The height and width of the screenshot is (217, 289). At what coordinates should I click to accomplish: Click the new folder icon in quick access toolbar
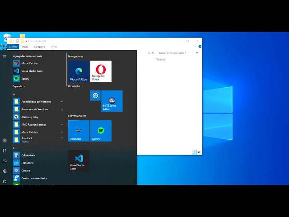(x=22, y=41)
